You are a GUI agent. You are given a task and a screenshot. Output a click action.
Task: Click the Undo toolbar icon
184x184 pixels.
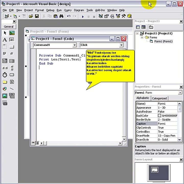click(69, 16)
